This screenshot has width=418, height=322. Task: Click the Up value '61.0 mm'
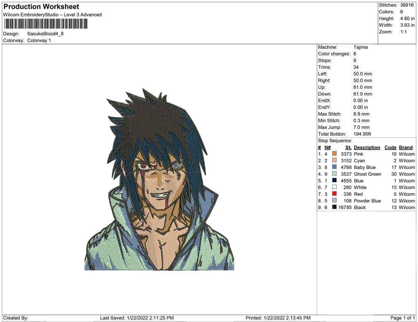pos(363,87)
